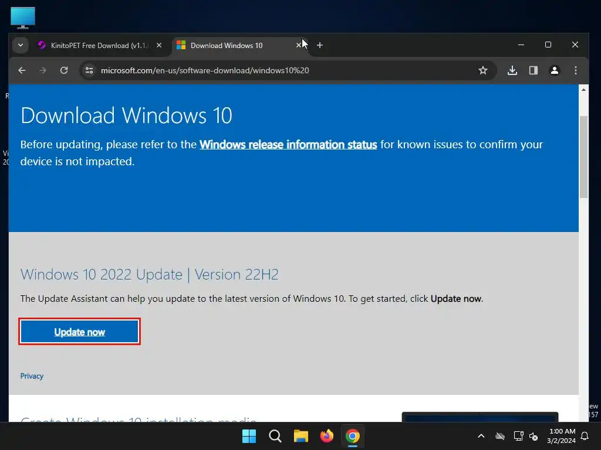Select the This PC desktop icon
Image resolution: width=601 pixels, height=450 pixels.
(23, 18)
